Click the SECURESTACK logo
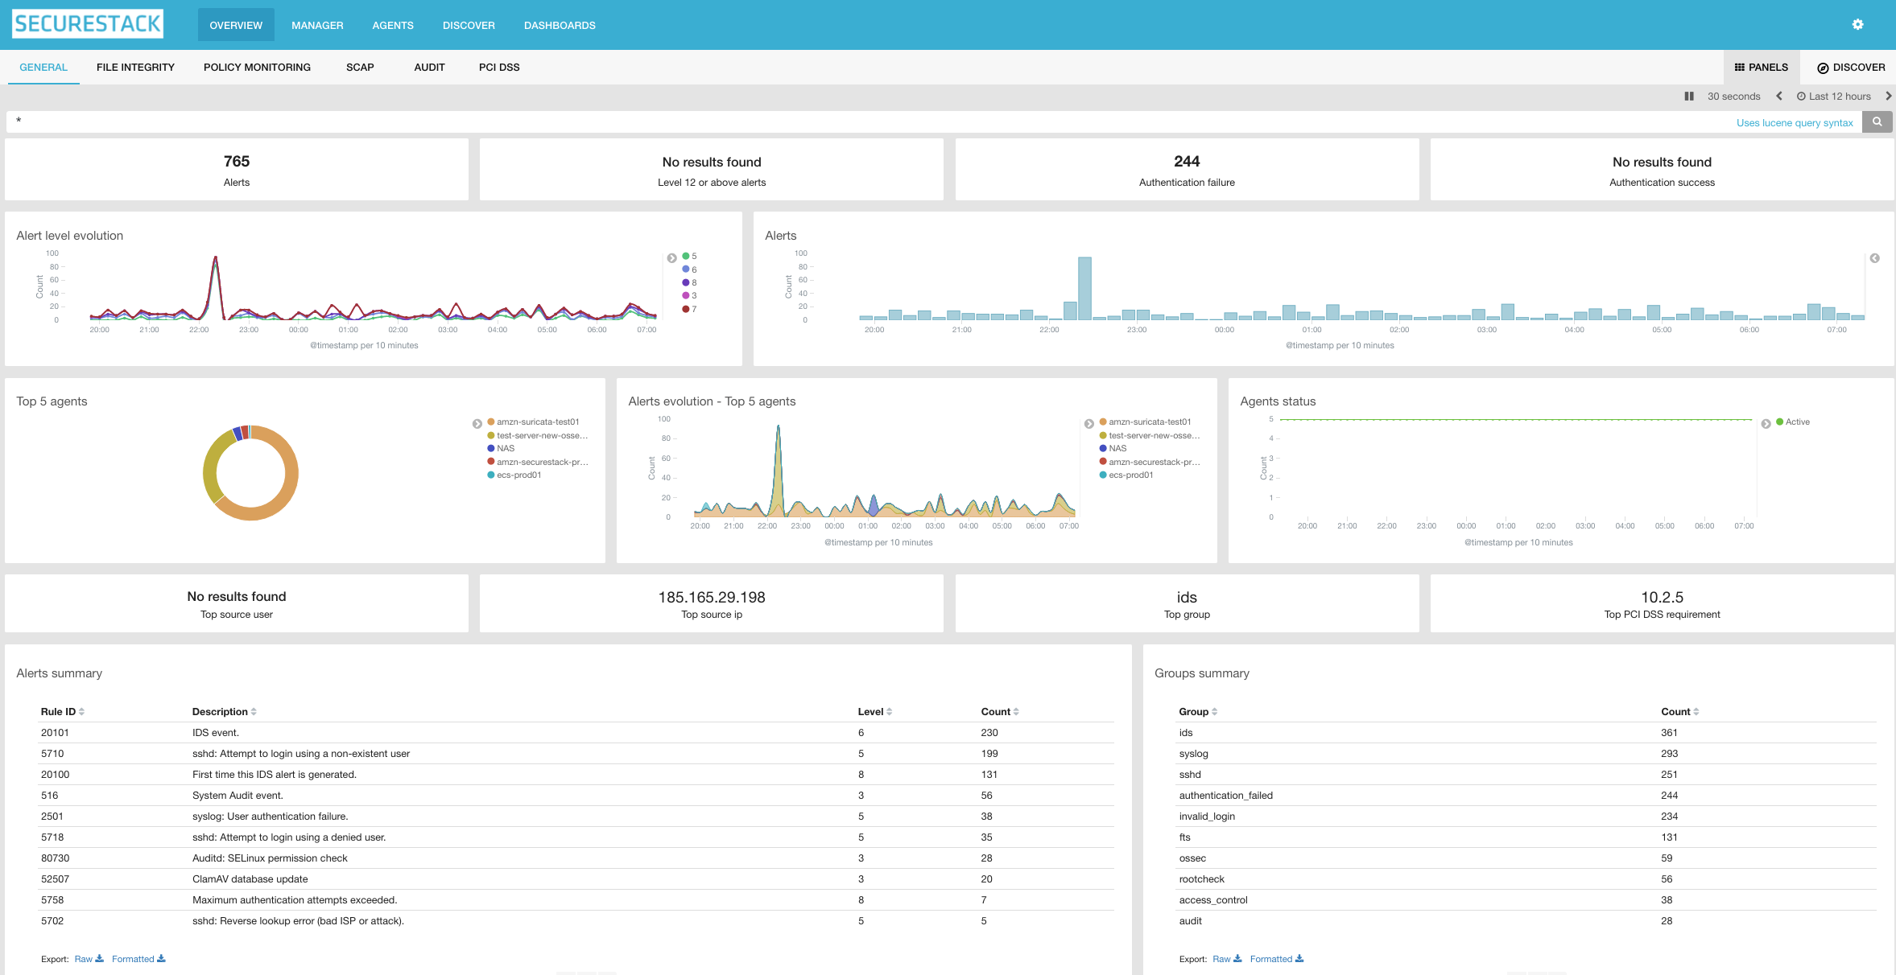The height and width of the screenshot is (975, 1896). (x=87, y=24)
